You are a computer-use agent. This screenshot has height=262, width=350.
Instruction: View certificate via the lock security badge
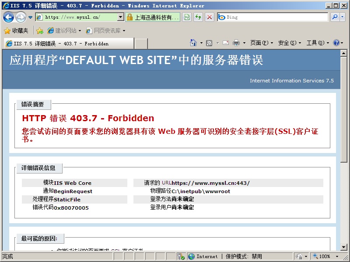pyautogui.click(x=153, y=17)
